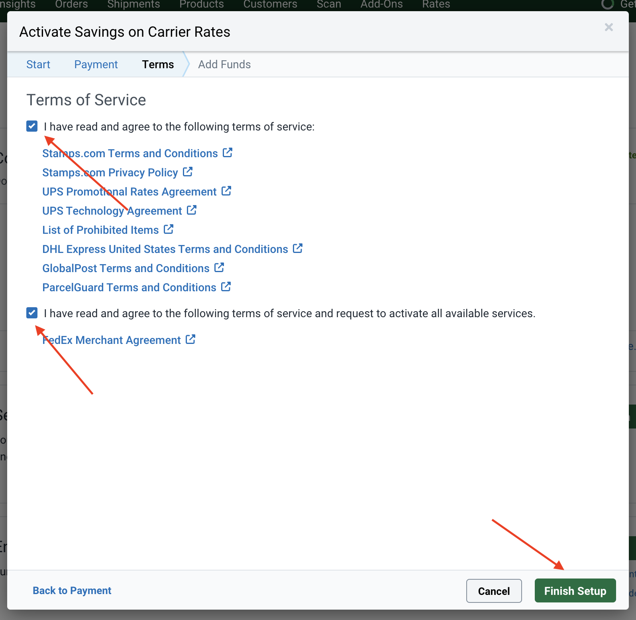This screenshot has height=620, width=636.
Task: Open Stamps.com Terms and Conditions link
Action: (130, 154)
